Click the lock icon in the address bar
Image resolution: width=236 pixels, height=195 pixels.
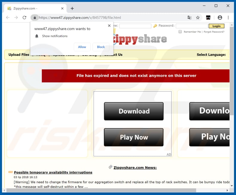pyautogui.click(x=35, y=18)
